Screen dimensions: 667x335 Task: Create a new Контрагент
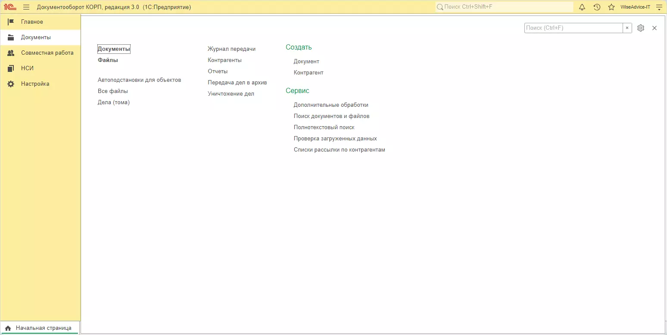click(x=309, y=73)
